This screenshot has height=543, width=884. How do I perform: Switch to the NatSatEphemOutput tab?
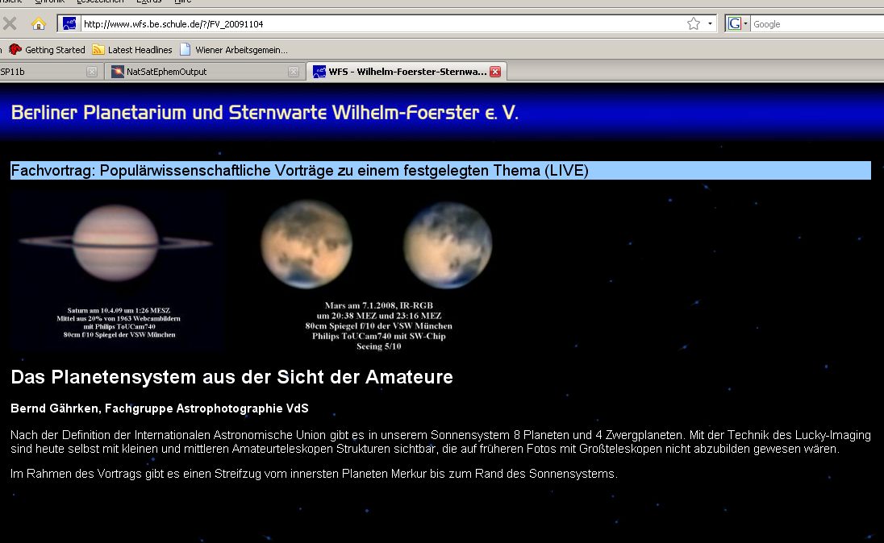(199, 72)
